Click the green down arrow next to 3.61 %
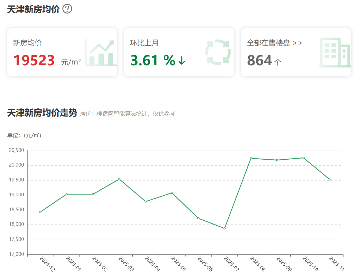This screenshot has height=279, width=355. [x=182, y=60]
